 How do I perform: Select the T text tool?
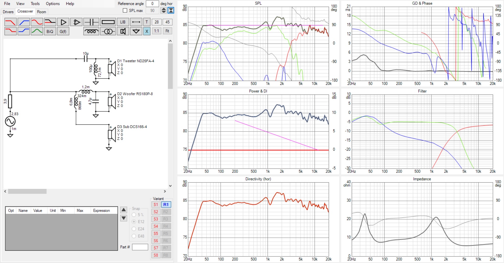147,22
